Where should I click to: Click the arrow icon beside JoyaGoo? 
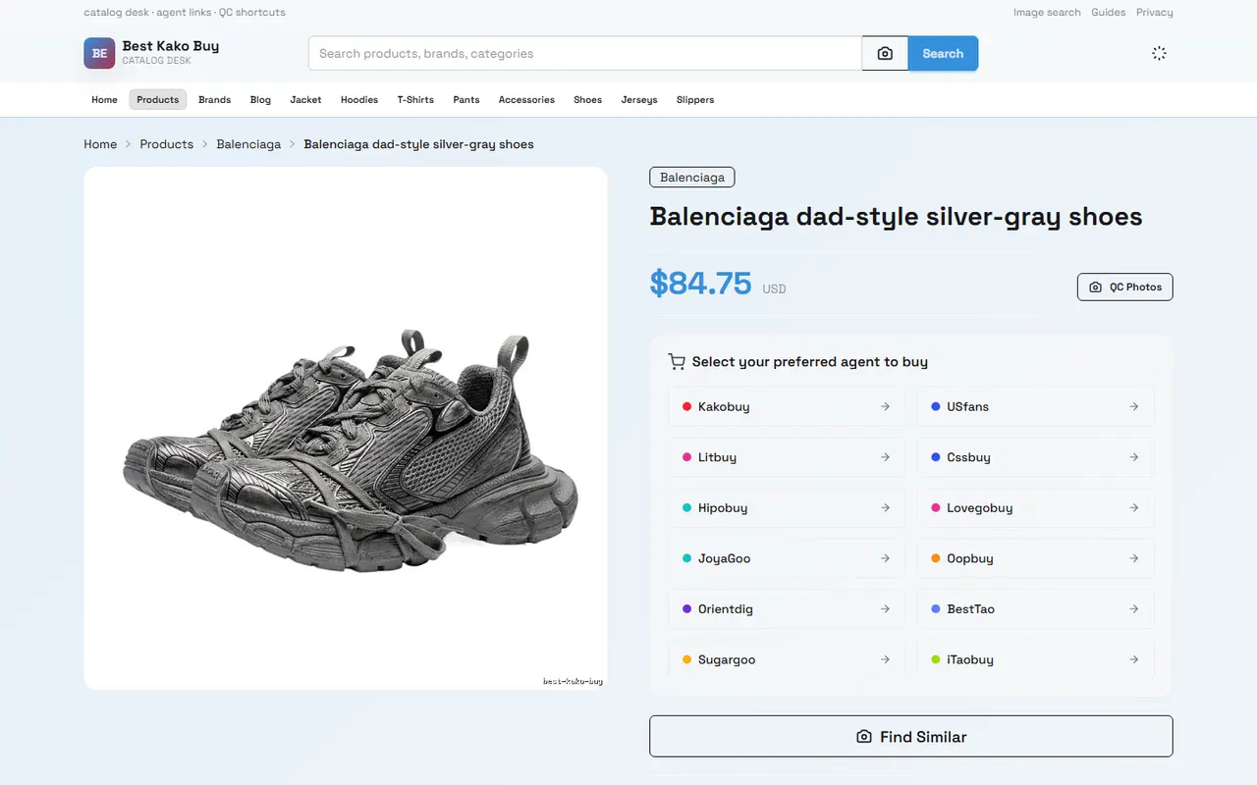pyautogui.click(x=885, y=558)
